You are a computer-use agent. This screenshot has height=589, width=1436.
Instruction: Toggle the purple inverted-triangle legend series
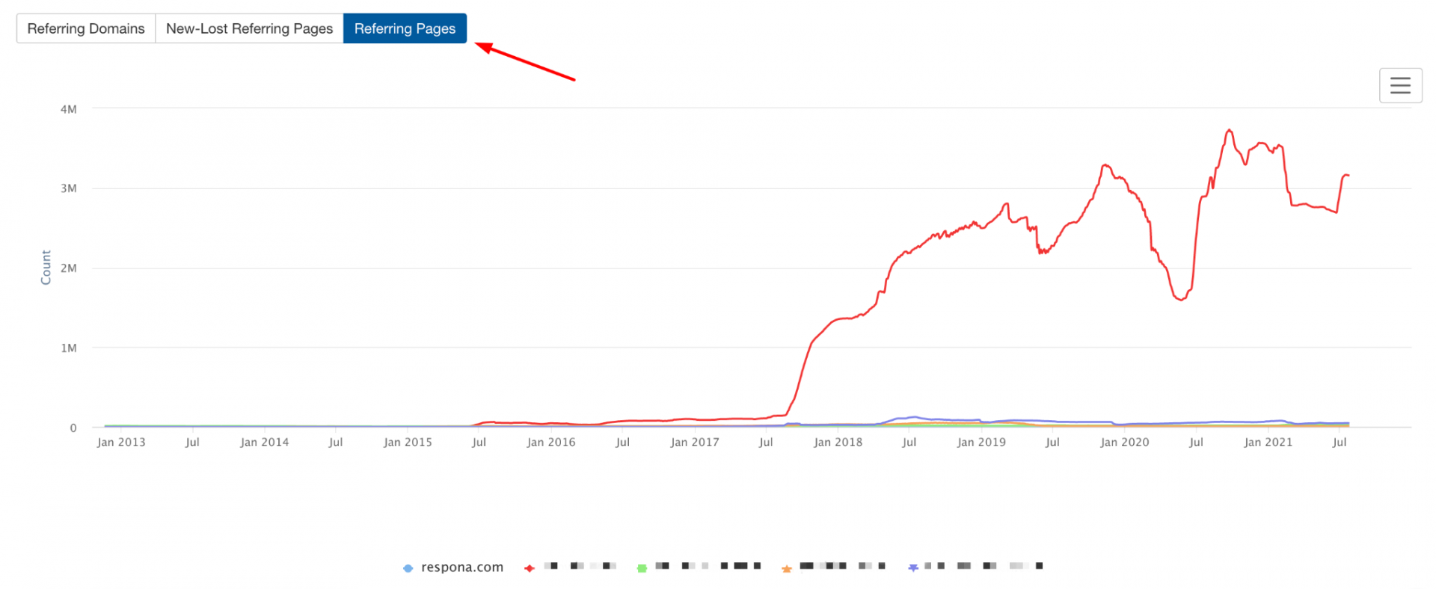[975, 567]
